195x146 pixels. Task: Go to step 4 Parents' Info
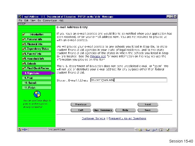(37, 54)
